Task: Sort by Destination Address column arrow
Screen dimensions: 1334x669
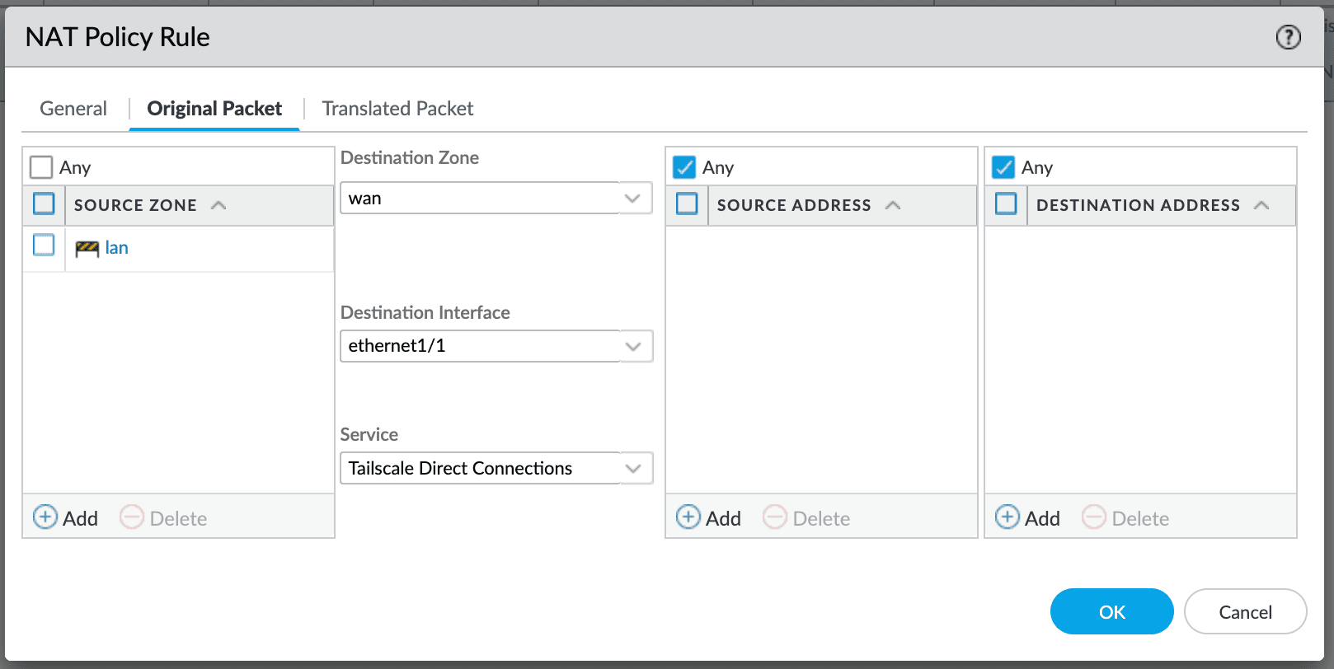Action: (x=1261, y=205)
